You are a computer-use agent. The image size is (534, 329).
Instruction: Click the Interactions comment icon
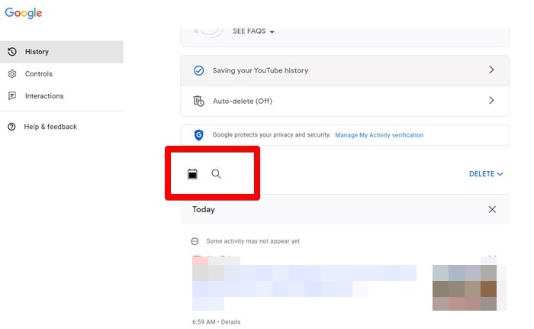click(12, 96)
